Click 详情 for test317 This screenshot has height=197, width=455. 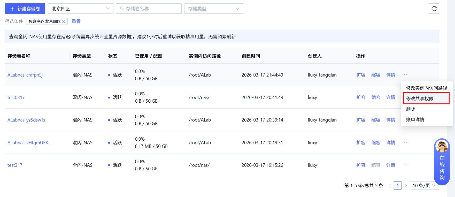(391, 165)
